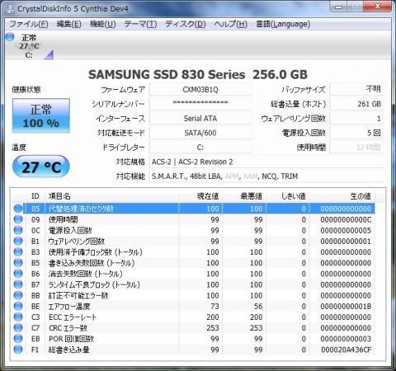
Task: Open the ファイル(F) menu
Action: (29, 24)
